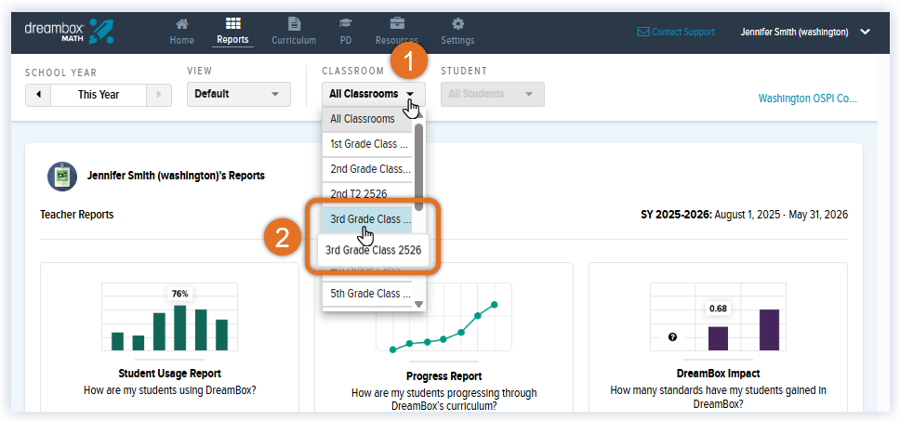Click the 0.68 label on impact chart
Image resolution: width=900 pixels, height=421 pixels.
click(x=718, y=309)
